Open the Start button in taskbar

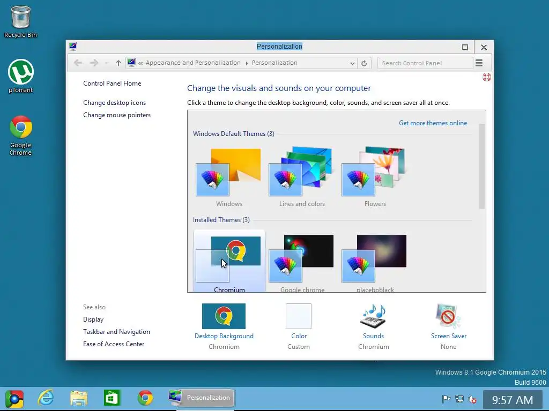(x=14, y=399)
